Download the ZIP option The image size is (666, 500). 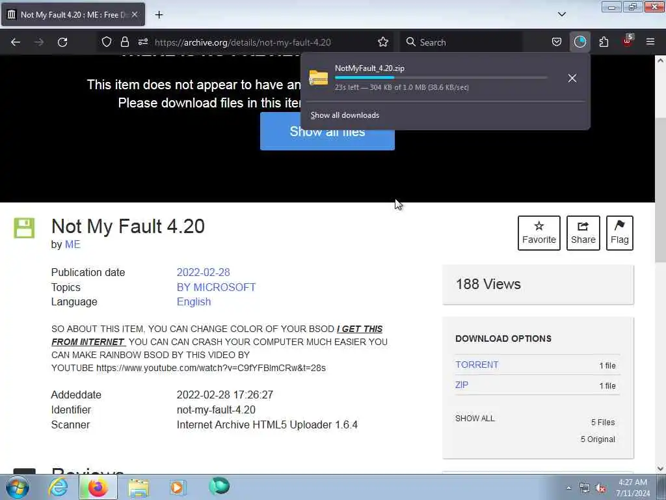[x=462, y=385]
